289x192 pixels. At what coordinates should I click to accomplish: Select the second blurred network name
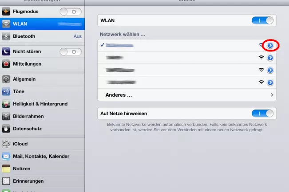coord(115,58)
